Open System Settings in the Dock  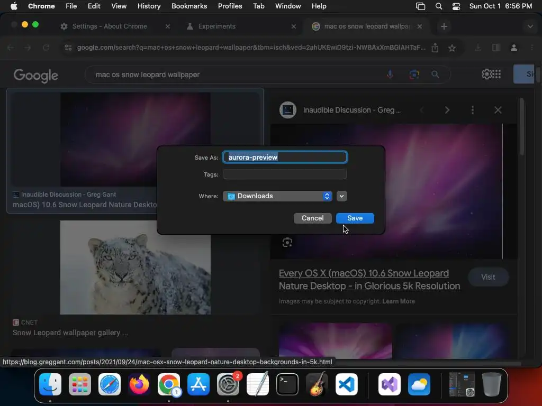(228, 384)
